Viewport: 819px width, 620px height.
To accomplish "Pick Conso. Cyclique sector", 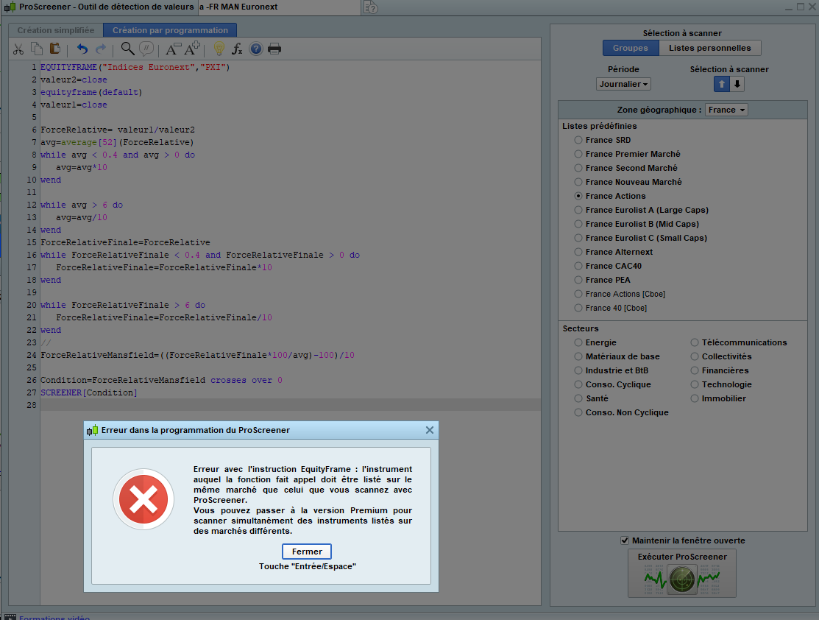I will [578, 384].
